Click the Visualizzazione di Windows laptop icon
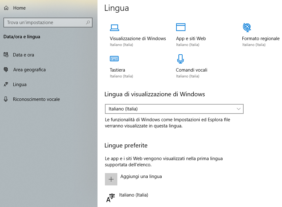 click(115, 28)
